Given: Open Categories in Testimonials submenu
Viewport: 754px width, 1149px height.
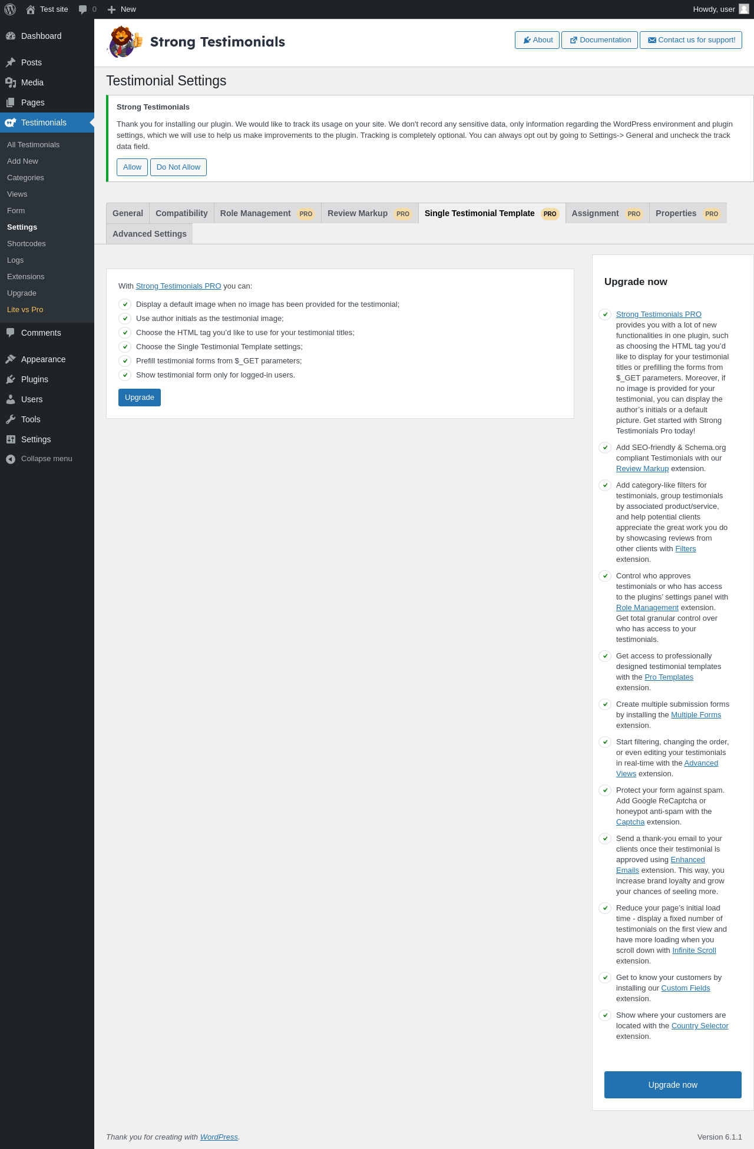Looking at the screenshot, I should pos(25,178).
